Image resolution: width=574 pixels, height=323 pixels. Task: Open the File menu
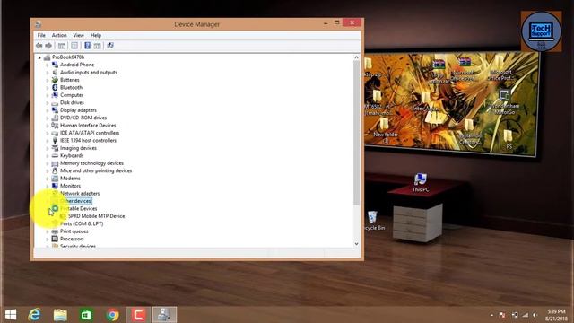point(41,35)
